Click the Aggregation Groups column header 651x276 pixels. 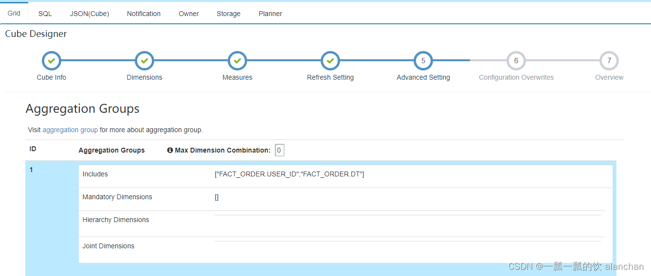112,150
